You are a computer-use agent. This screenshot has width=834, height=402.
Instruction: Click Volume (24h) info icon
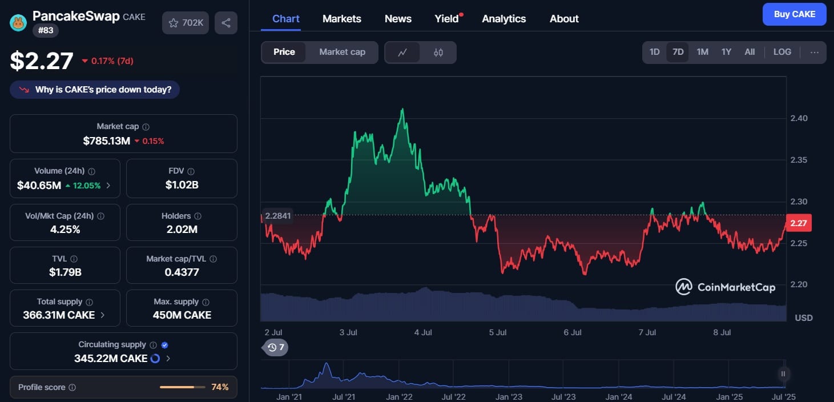[x=92, y=171]
